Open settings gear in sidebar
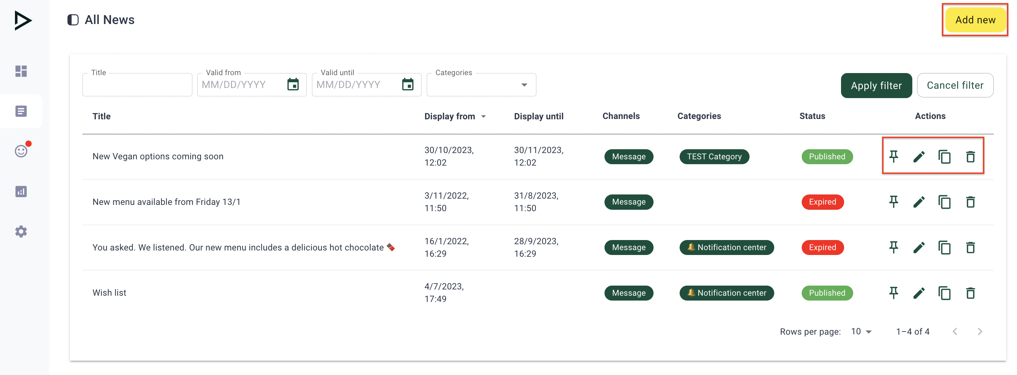Screen dimensions: 1017x375 pos(21,231)
